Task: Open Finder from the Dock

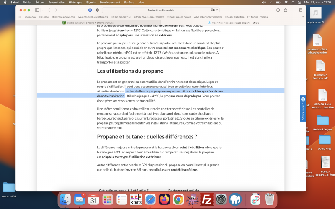Action: pyautogui.click(x=65, y=200)
